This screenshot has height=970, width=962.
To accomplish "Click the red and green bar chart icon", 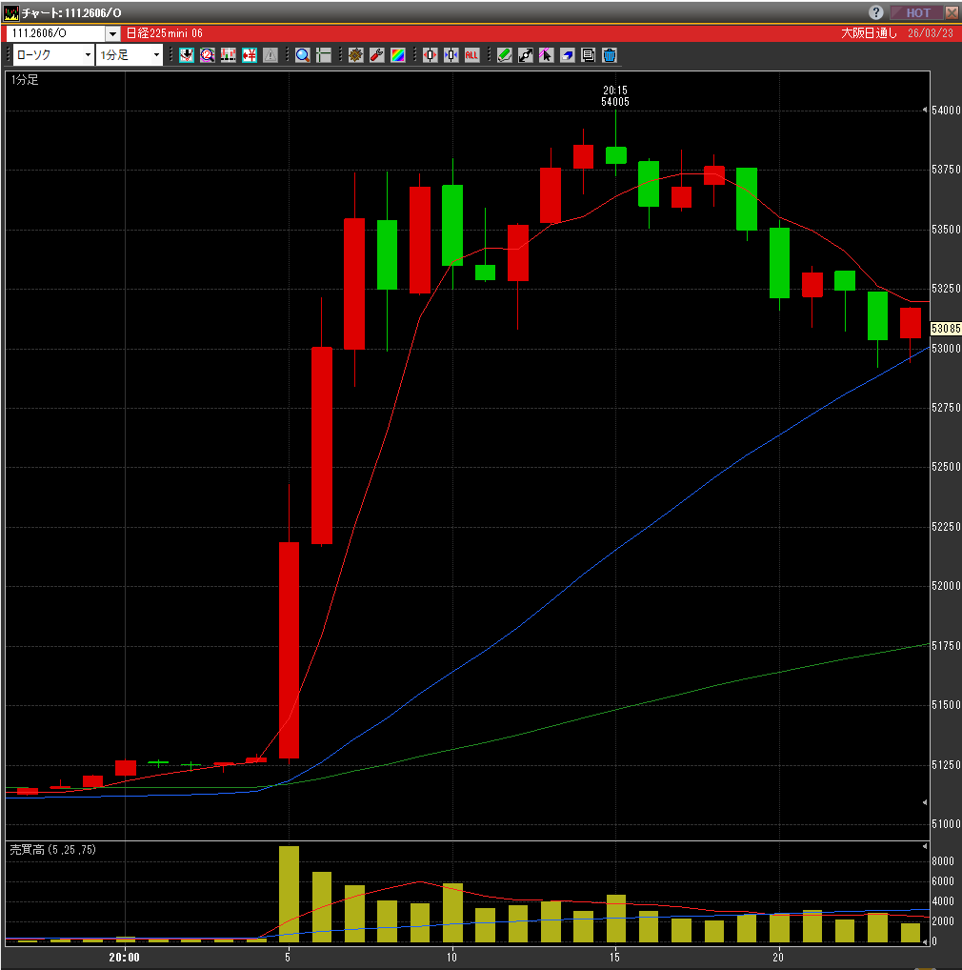I will 229,55.
